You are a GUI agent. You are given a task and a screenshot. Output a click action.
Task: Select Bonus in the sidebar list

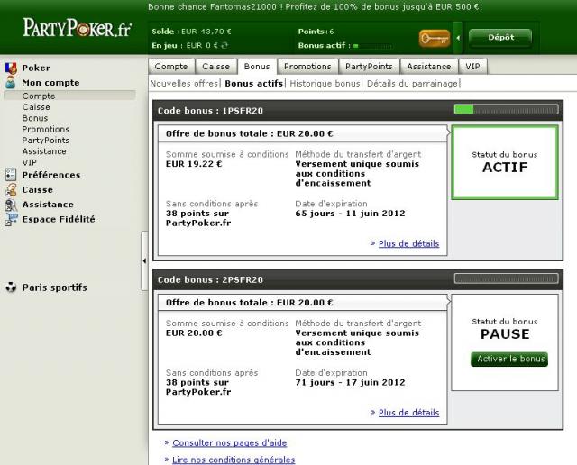(x=35, y=118)
